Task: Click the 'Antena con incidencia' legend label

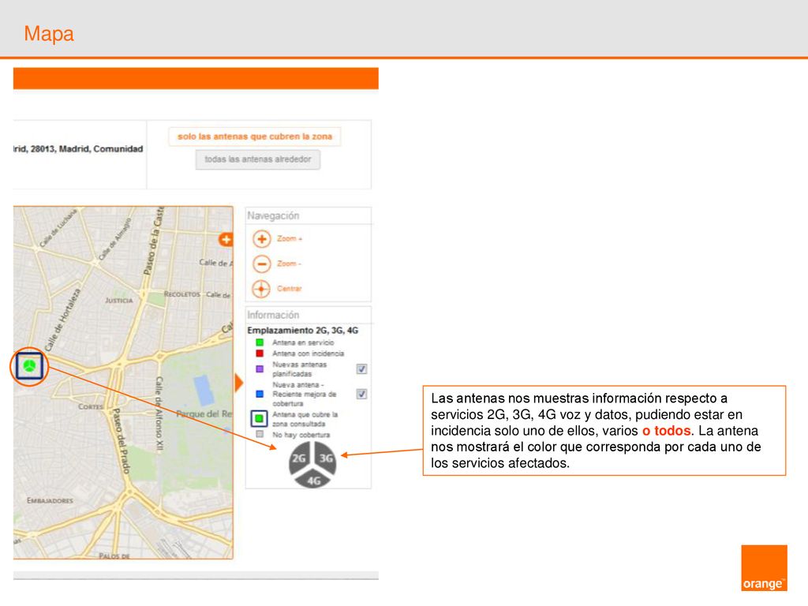Action: click(x=309, y=353)
